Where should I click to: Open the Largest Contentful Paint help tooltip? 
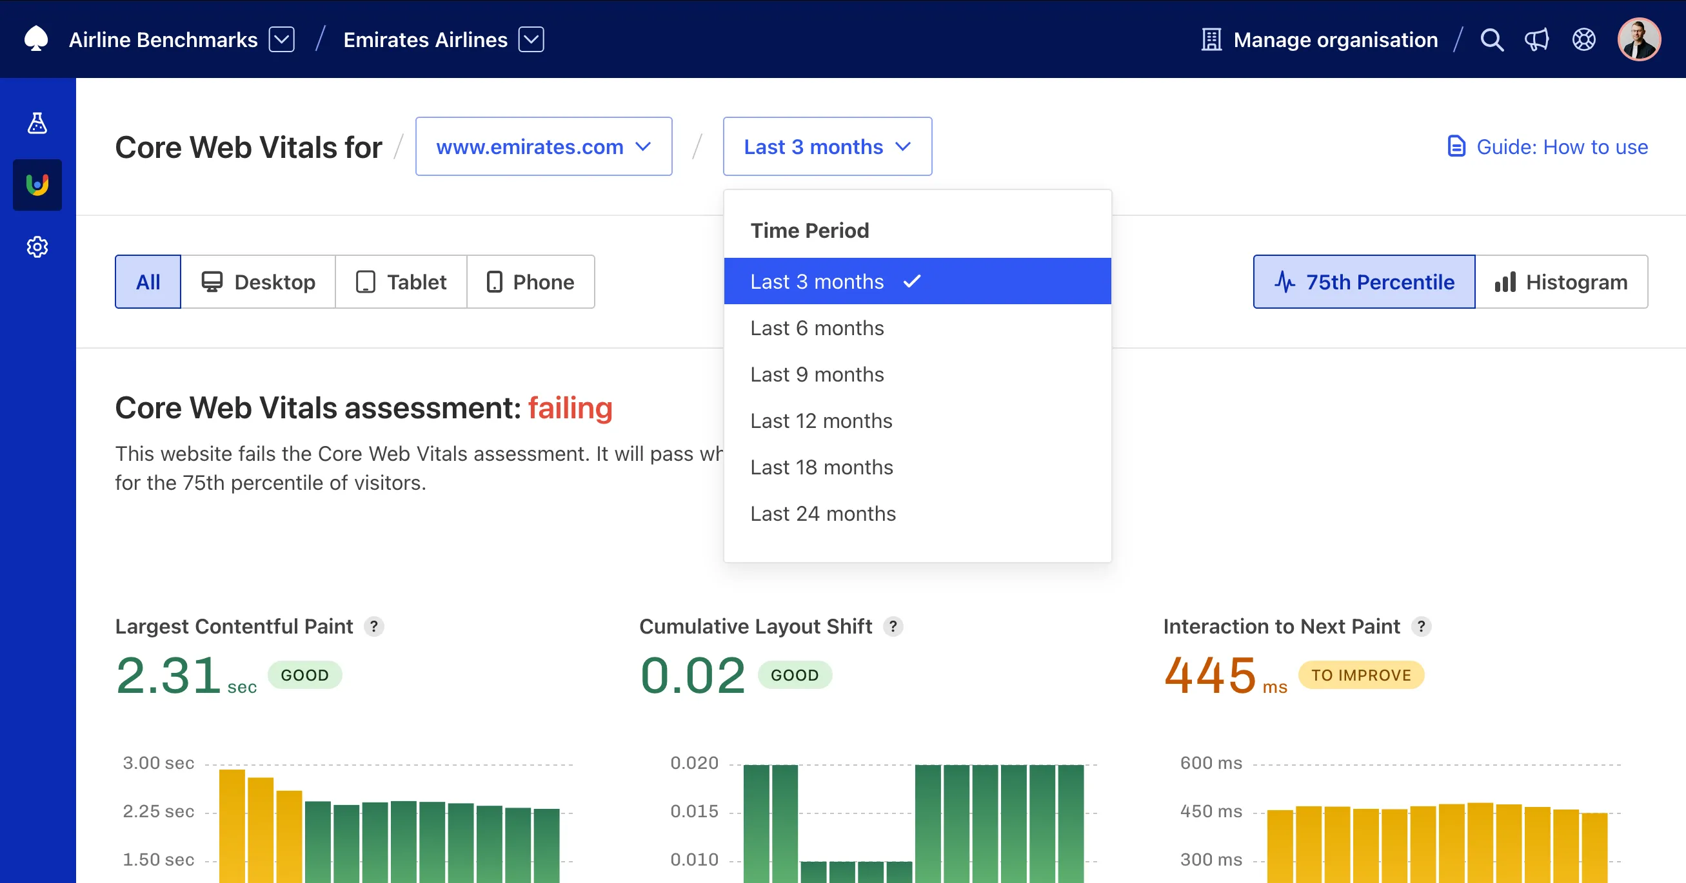(374, 626)
